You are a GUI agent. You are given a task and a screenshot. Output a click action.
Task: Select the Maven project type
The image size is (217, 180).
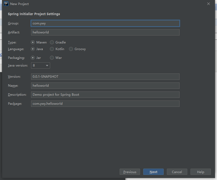(33, 42)
